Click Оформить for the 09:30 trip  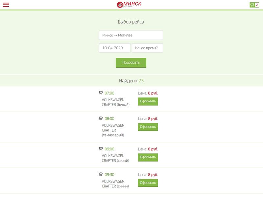(x=148, y=183)
